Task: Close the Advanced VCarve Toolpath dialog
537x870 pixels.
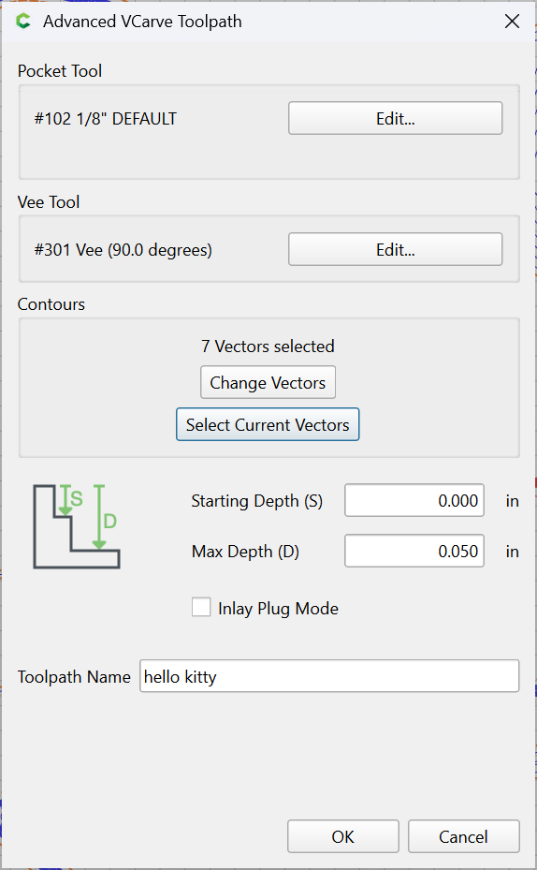Action: (x=512, y=22)
